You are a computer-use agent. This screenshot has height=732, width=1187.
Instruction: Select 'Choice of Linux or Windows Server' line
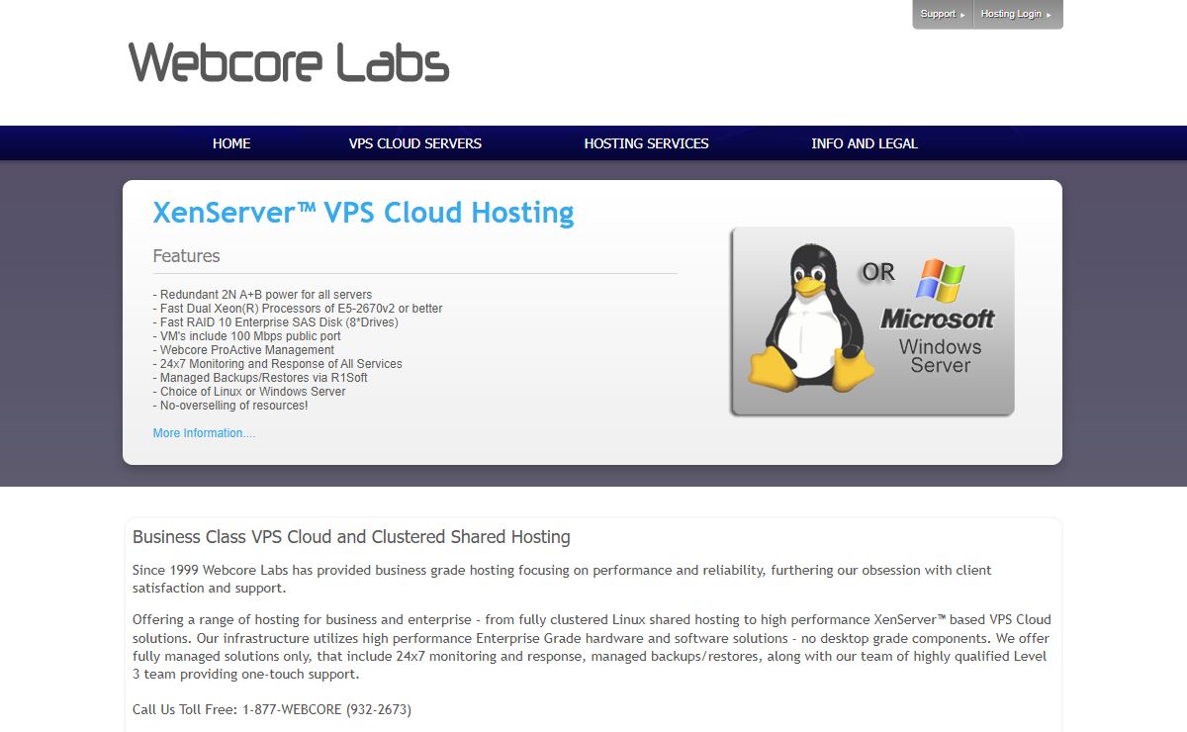point(249,392)
